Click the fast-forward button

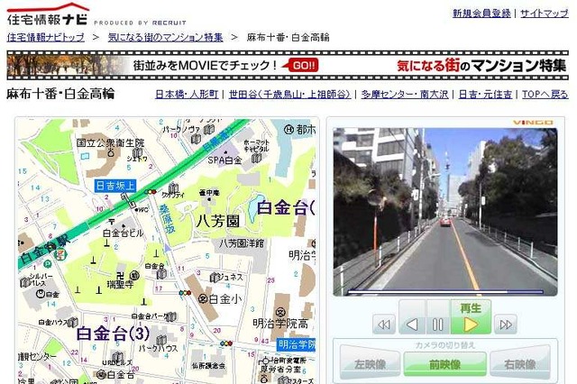[x=505, y=325]
